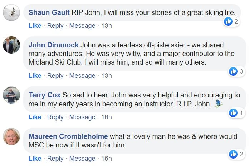Open John Dimmock's profile picture
The height and width of the screenshot is (166, 249).
point(11,45)
